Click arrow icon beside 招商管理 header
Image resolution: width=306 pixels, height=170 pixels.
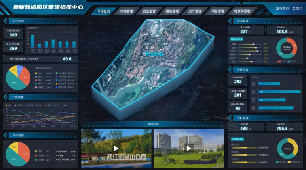point(231,21)
